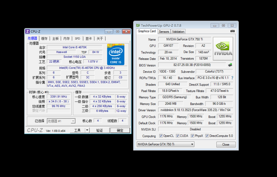Minimize the GPU-Z window
Screen dimensions: 277x177
click(x=215, y=25)
